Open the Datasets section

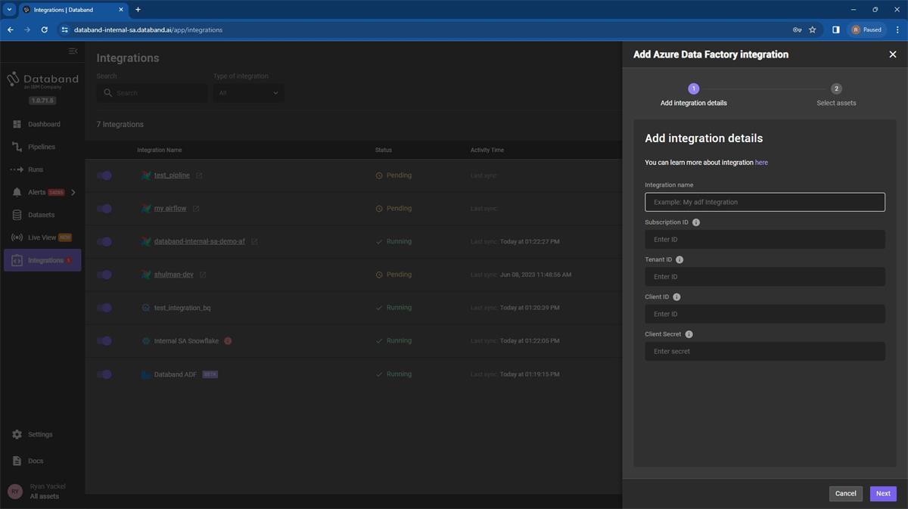tap(42, 214)
